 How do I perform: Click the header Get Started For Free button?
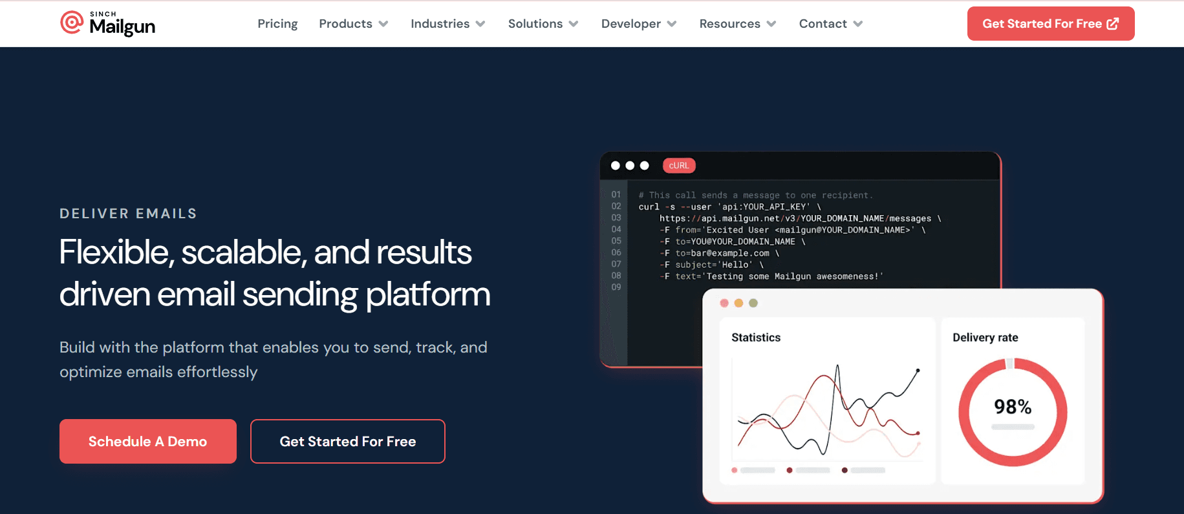pos(1051,24)
